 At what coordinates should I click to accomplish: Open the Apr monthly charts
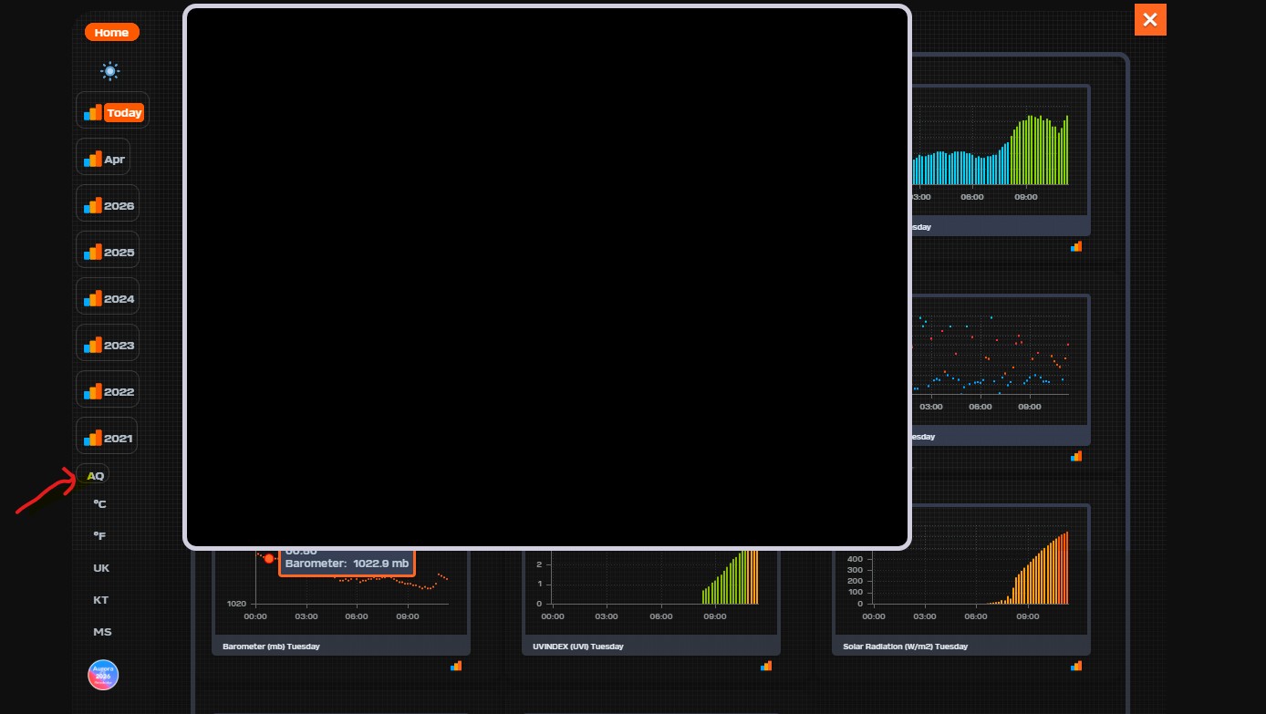tap(103, 160)
